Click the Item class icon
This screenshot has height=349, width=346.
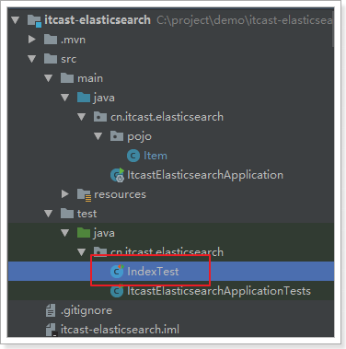point(133,156)
